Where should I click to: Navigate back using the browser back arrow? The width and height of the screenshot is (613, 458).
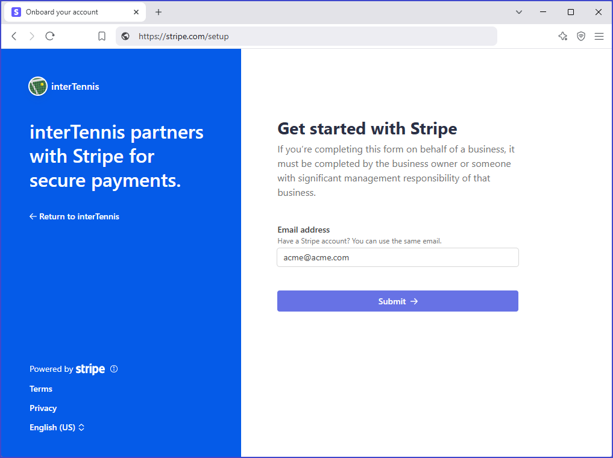click(x=14, y=36)
